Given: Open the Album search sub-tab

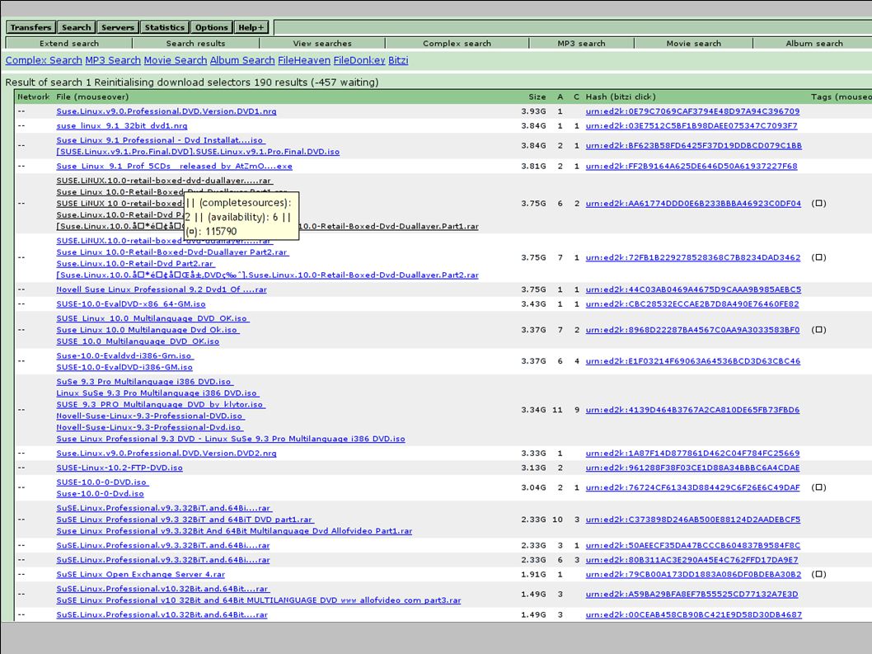Looking at the screenshot, I should [813, 44].
